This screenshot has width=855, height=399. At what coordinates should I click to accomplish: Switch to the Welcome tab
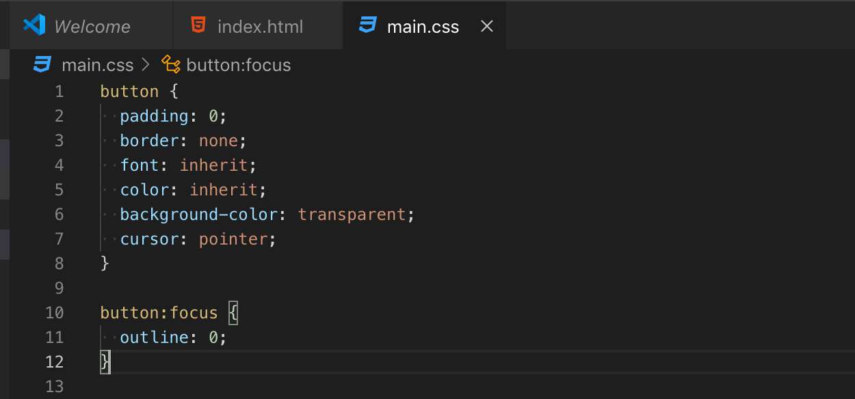92,27
